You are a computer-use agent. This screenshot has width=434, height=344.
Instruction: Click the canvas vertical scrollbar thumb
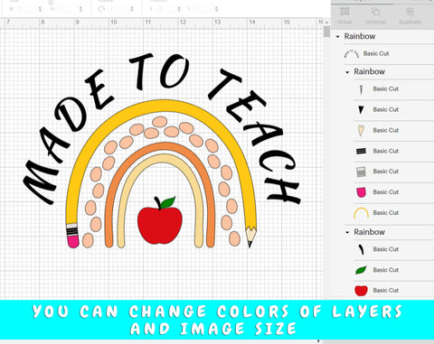coord(327,32)
